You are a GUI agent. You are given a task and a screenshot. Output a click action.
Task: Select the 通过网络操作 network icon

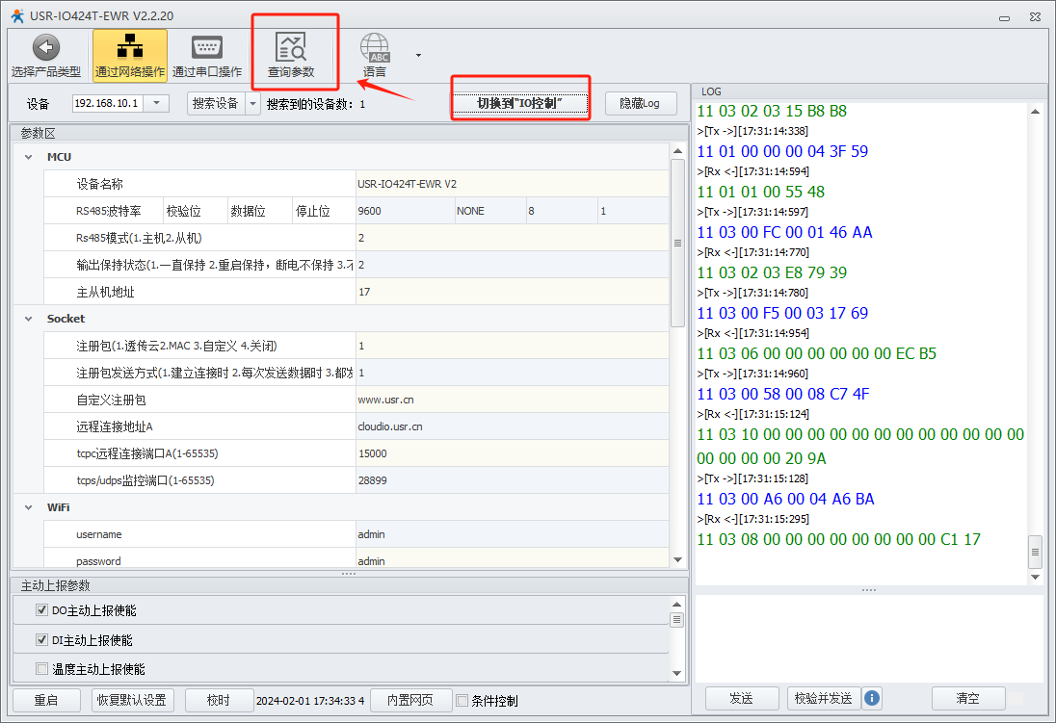pos(129,48)
